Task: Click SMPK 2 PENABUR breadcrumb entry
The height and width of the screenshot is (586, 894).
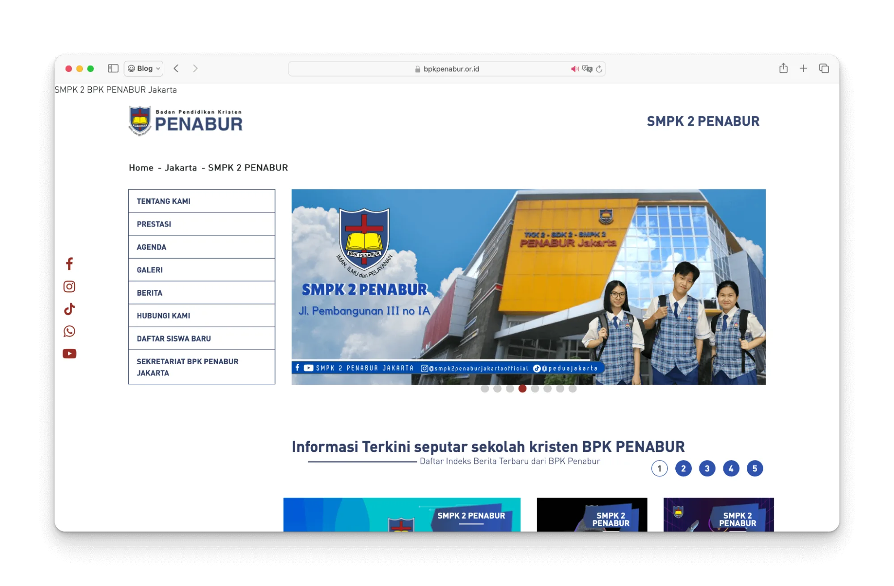Action: 248,168
